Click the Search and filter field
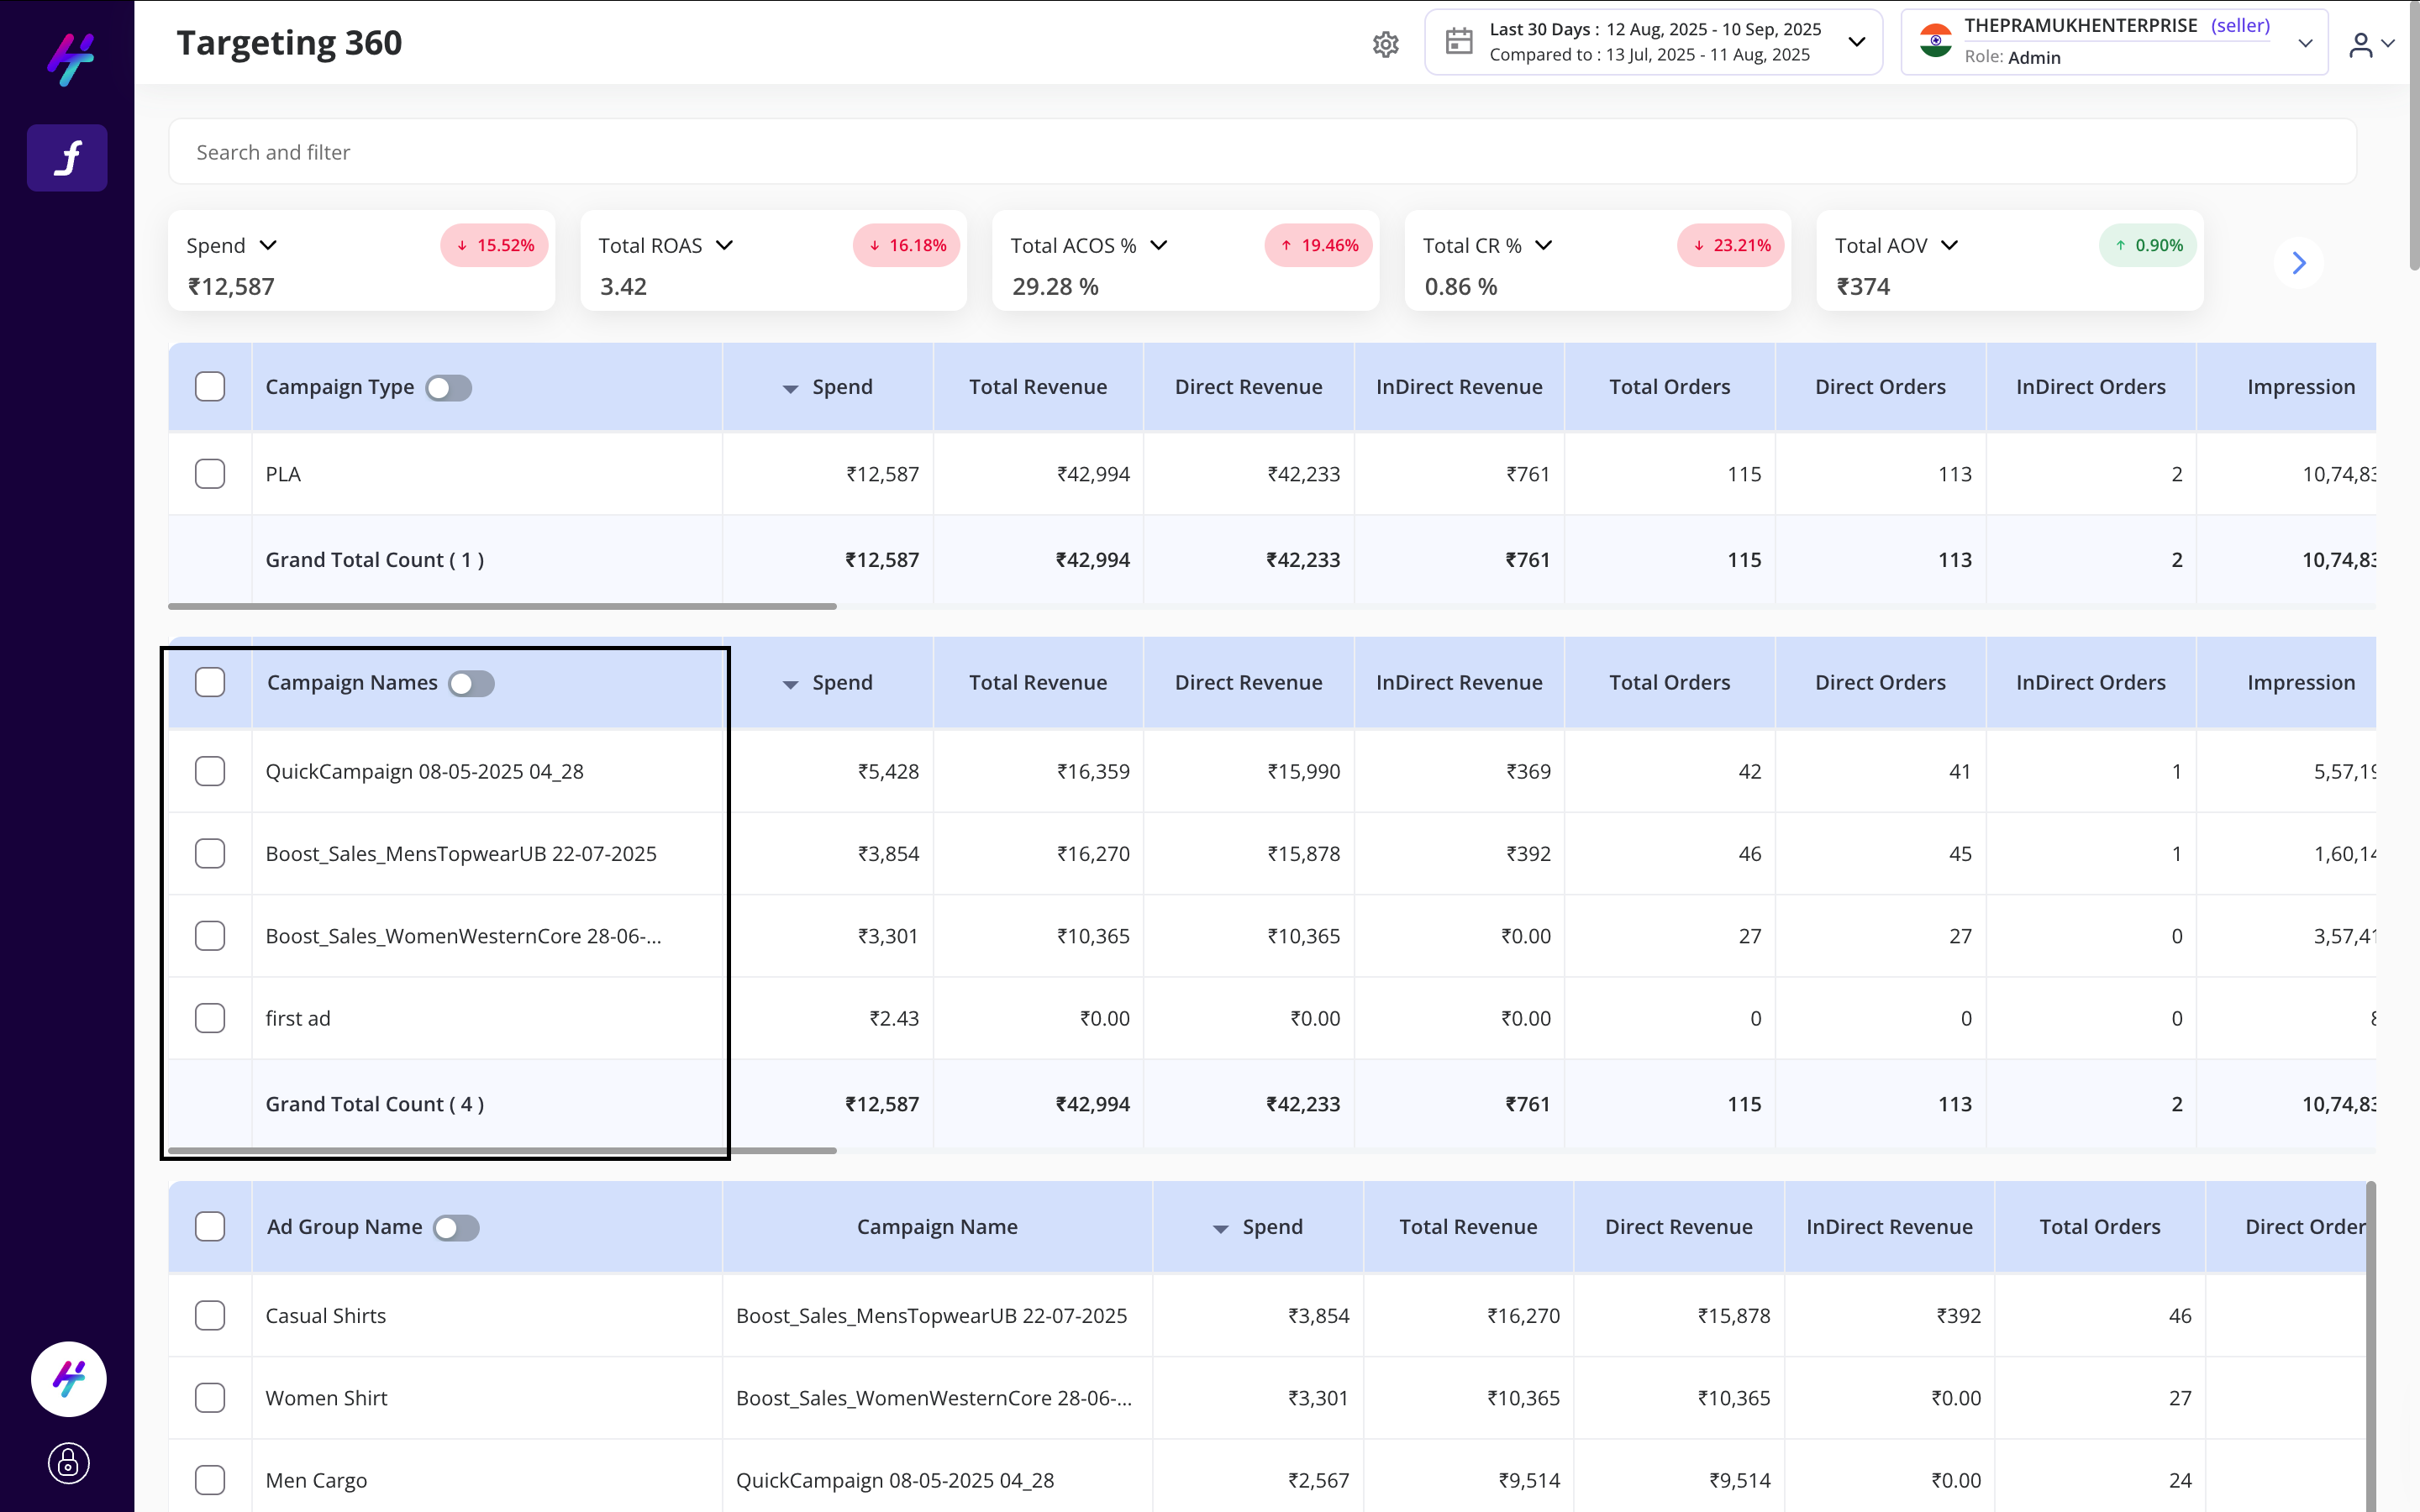 click(1262, 152)
